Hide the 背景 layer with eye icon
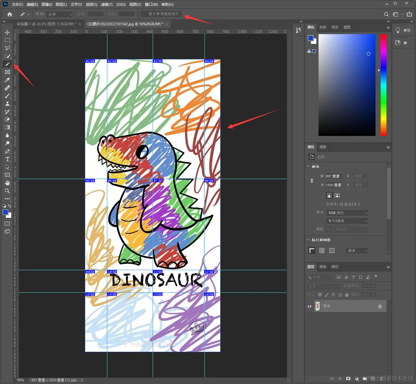Viewport: 416px width, 384px height. [x=309, y=306]
